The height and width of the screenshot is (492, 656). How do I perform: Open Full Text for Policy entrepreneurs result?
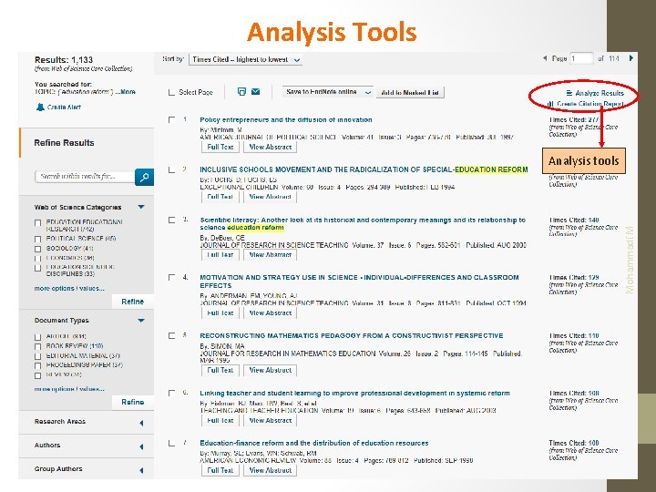(x=220, y=148)
